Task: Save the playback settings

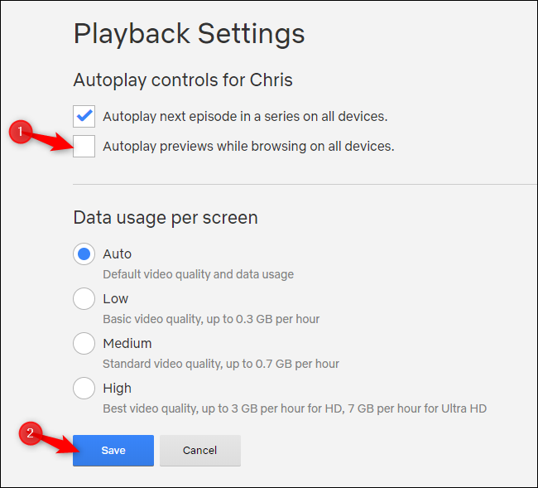Action: tap(113, 451)
